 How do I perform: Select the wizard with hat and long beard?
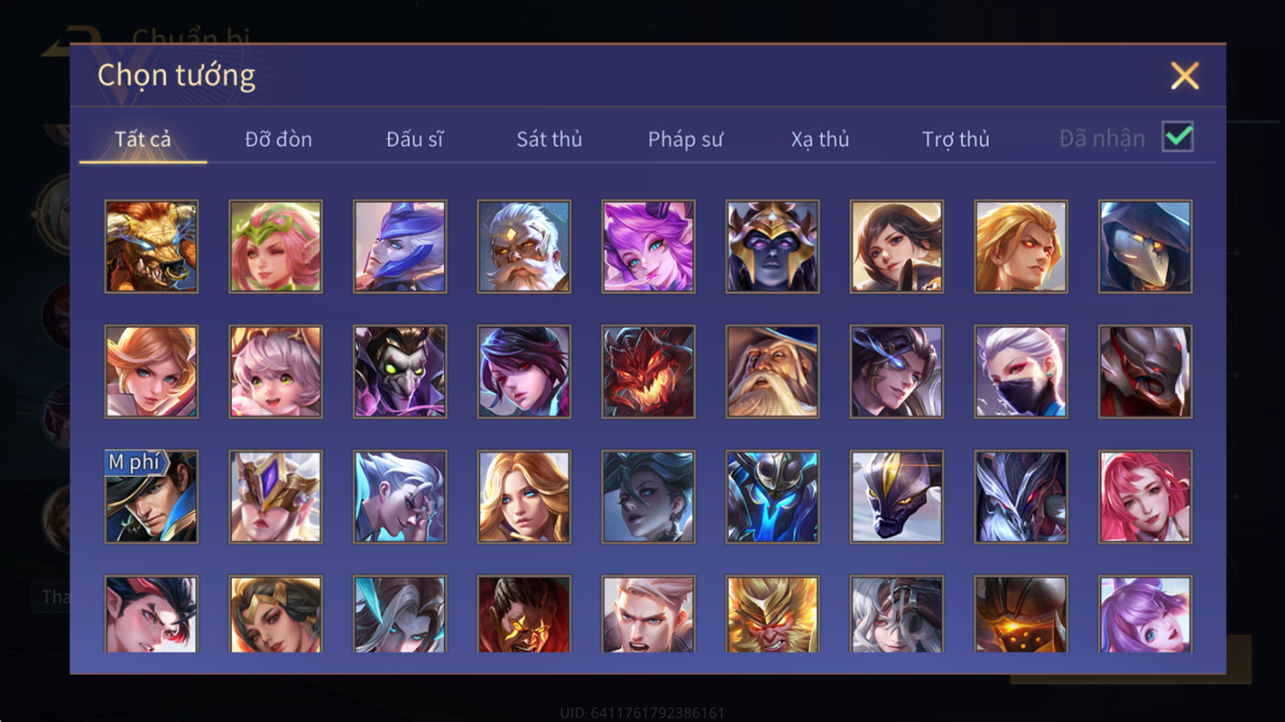pyautogui.click(x=772, y=371)
